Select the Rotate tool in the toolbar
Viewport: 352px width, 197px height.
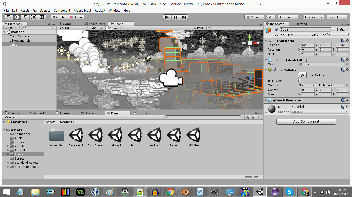25,17
